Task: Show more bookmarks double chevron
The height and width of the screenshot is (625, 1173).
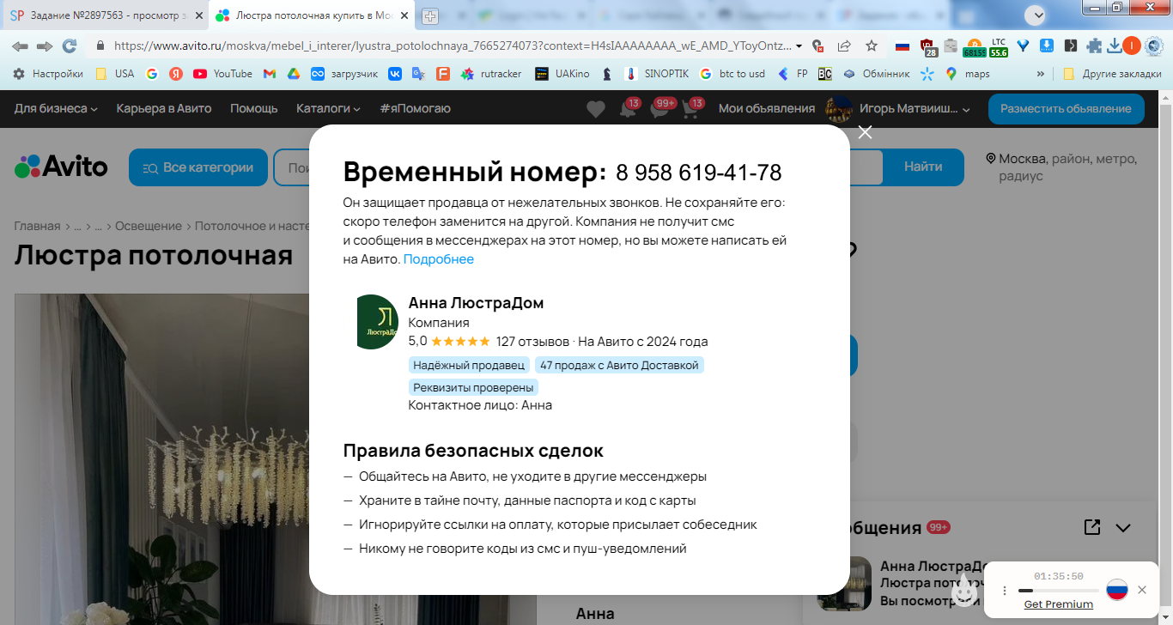Action: pos(1041,74)
